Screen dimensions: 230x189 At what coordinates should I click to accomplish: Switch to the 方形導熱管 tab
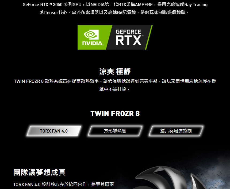(115, 131)
